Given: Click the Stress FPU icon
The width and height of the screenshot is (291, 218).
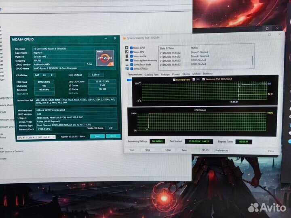Looking at the screenshot, I should 127,52.
